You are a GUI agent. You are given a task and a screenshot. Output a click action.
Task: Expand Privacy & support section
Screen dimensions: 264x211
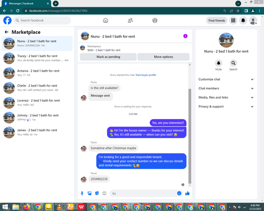coord(226,107)
